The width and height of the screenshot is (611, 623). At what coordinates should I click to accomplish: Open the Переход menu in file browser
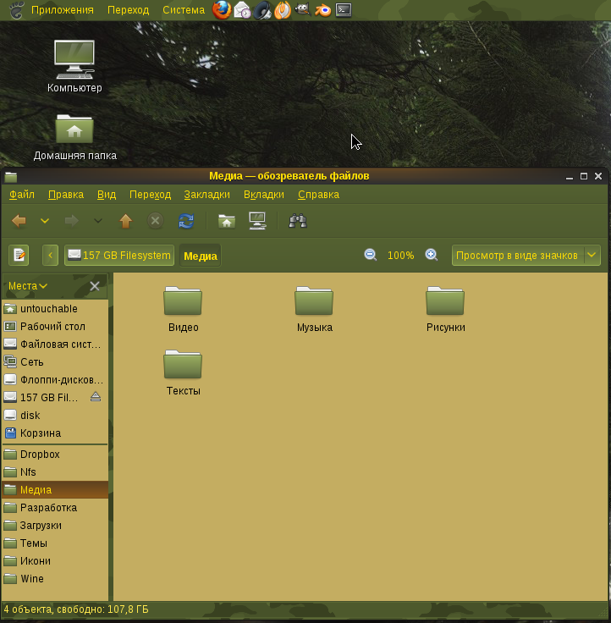[150, 195]
